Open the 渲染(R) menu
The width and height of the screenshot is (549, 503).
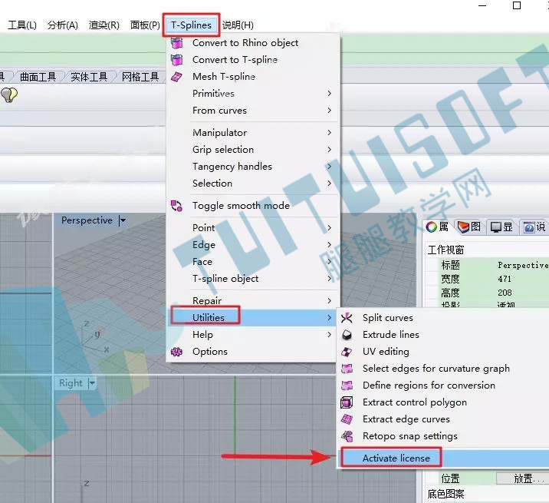(104, 25)
